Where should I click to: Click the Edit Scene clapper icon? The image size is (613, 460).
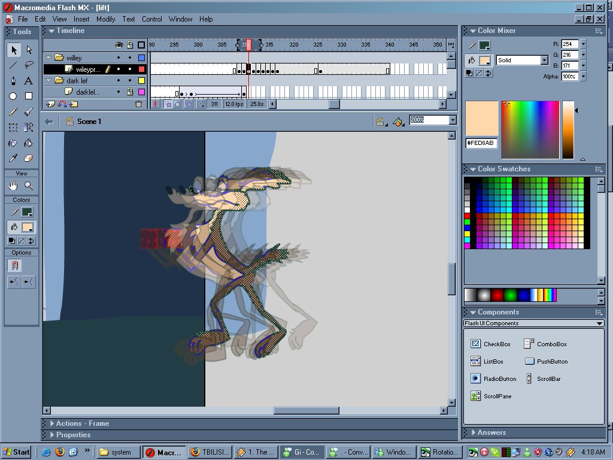point(380,122)
